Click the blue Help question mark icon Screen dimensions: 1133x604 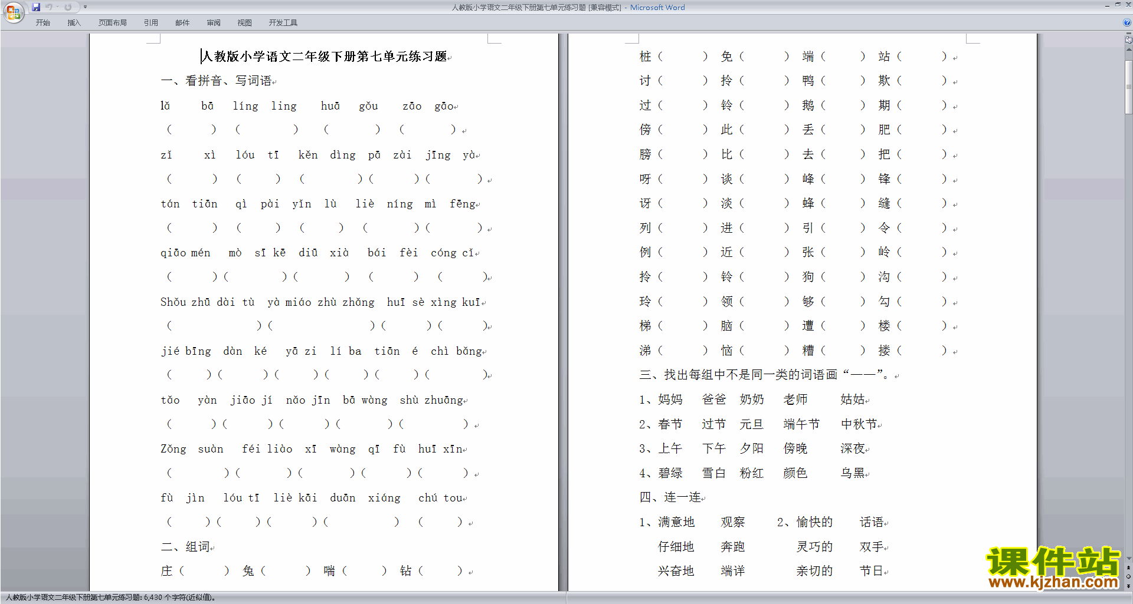[x=1127, y=22]
